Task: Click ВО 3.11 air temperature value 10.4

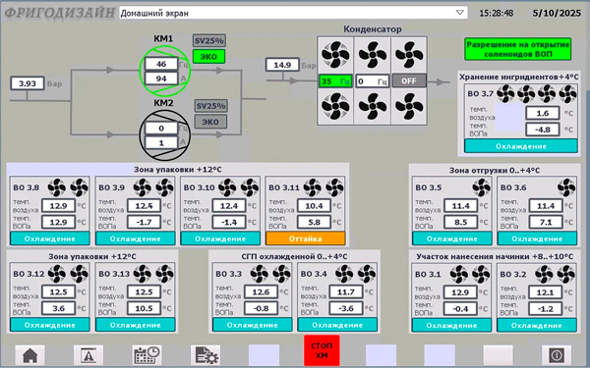Action: 314,206
